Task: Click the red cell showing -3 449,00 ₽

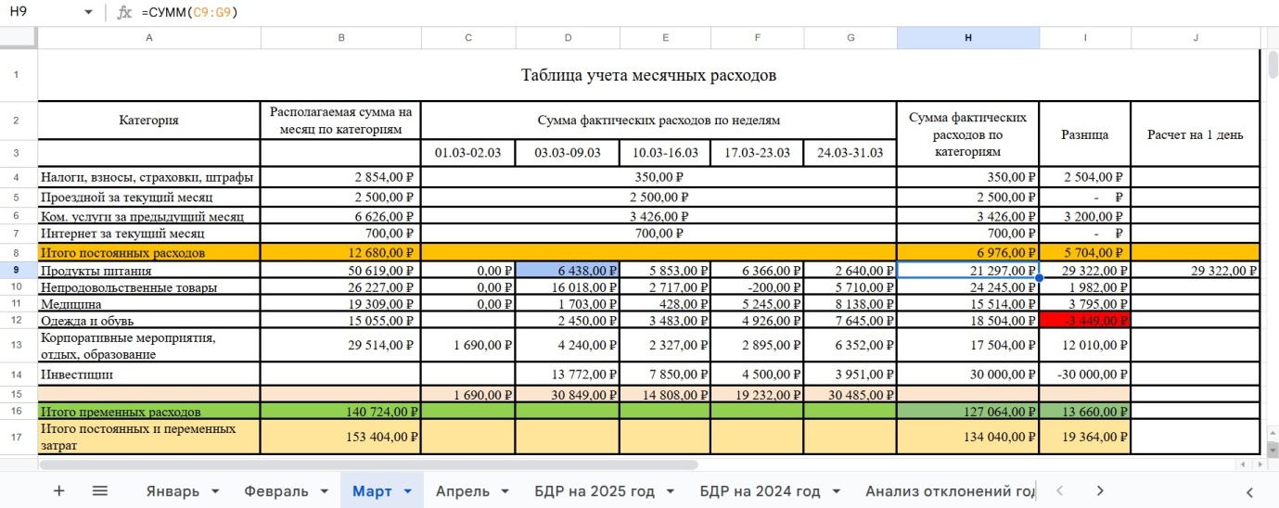Action: click(x=1085, y=320)
